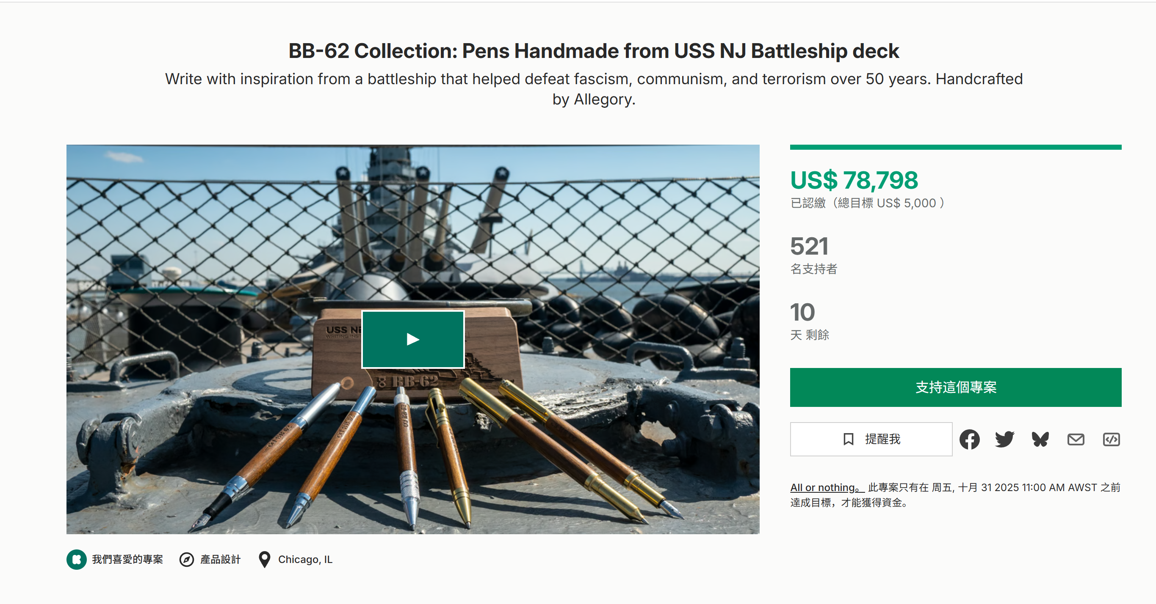The height and width of the screenshot is (604, 1156).
Task: Click the 521 backers count
Action: [x=809, y=246]
